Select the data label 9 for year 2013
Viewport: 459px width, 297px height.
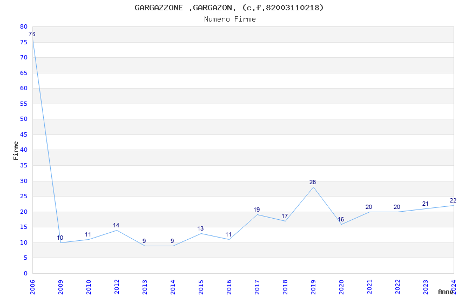pos(144,241)
